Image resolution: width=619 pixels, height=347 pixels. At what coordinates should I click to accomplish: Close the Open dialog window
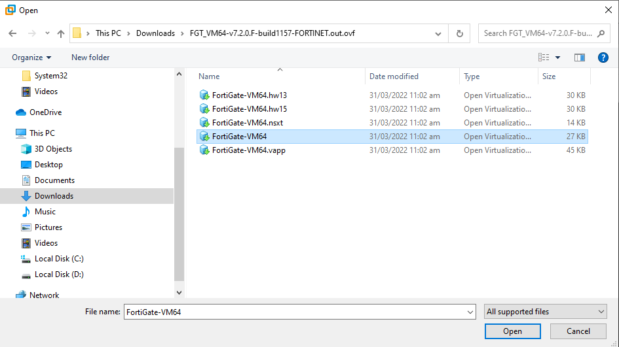pos(609,10)
